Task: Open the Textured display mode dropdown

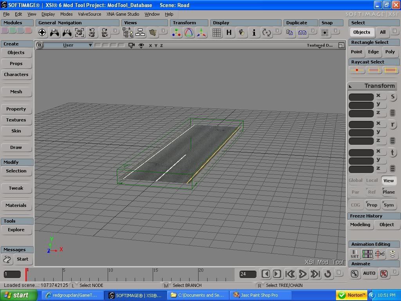Action: click(x=320, y=45)
